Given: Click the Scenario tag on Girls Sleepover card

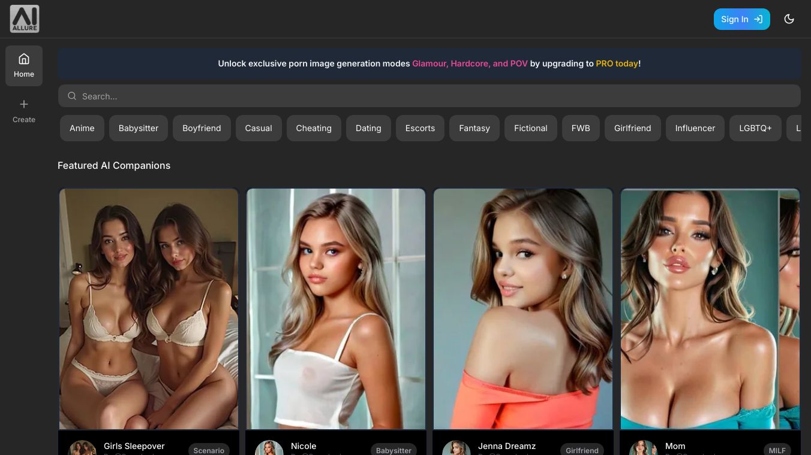Looking at the screenshot, I should click(209, 450).
